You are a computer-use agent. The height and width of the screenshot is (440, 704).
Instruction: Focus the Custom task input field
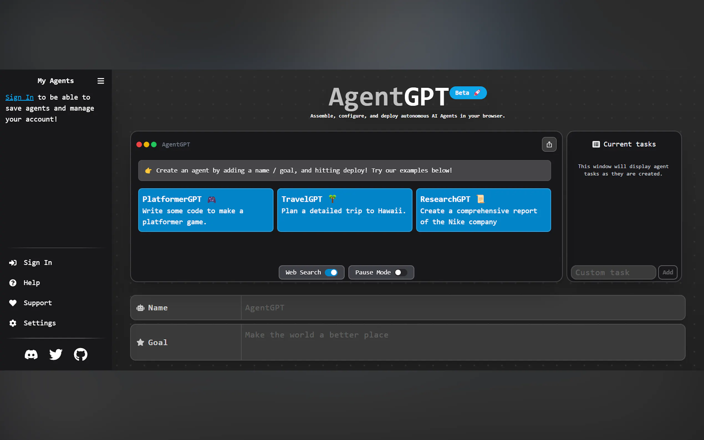click(613, 272)
